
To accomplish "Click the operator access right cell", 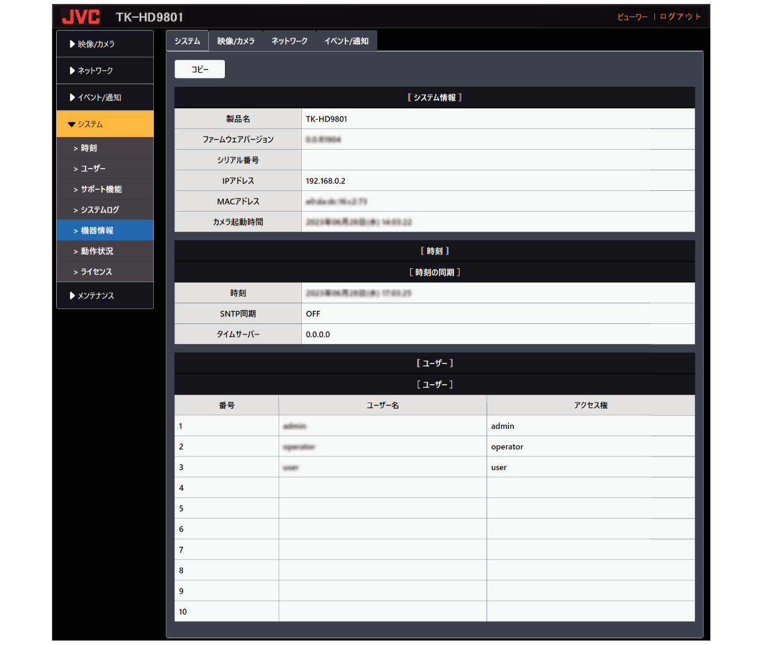I will tap(591, 447).
